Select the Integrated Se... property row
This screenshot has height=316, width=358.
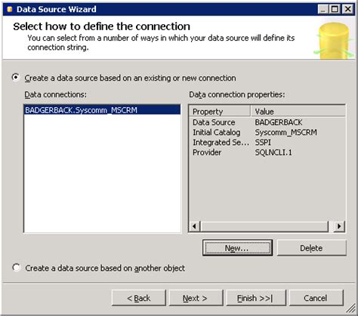(x=267, y=143)
